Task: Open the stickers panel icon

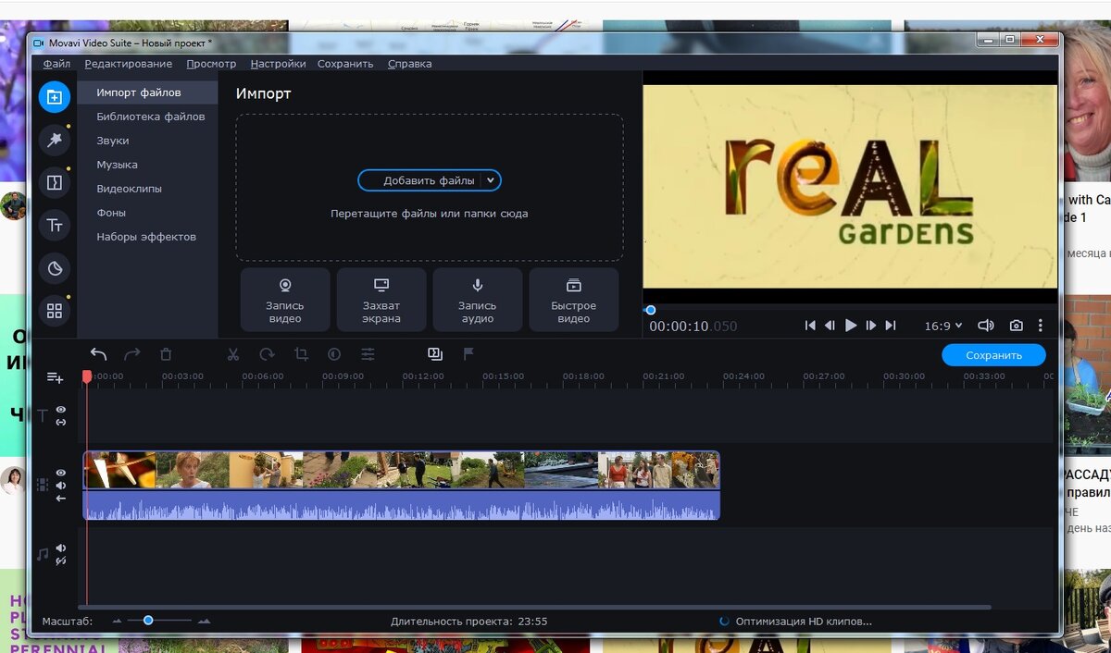Action: pos(55,268)
